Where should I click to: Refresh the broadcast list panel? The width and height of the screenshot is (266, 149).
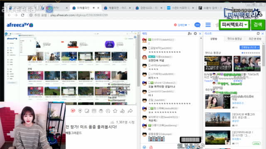coord(258,34)
